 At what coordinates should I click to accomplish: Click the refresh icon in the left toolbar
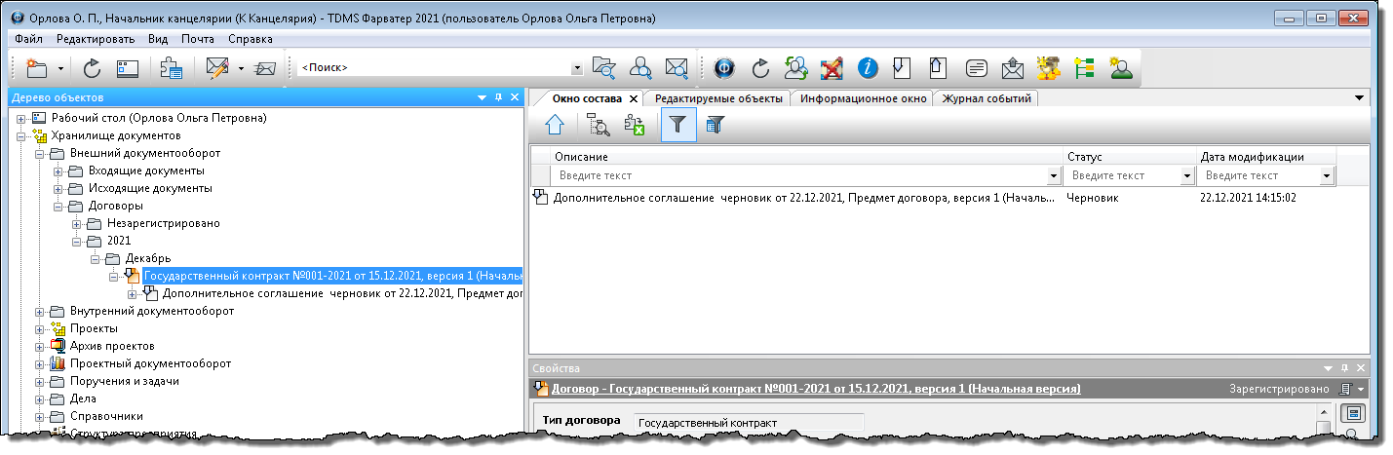tap(92, 68)
